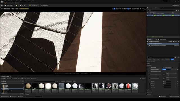Toggle Speed Down override checkbox
180x101 pixels.
pos(150,87)
